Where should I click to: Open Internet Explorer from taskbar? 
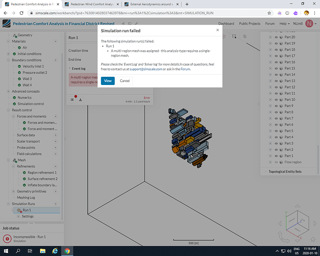coord(55,251)
